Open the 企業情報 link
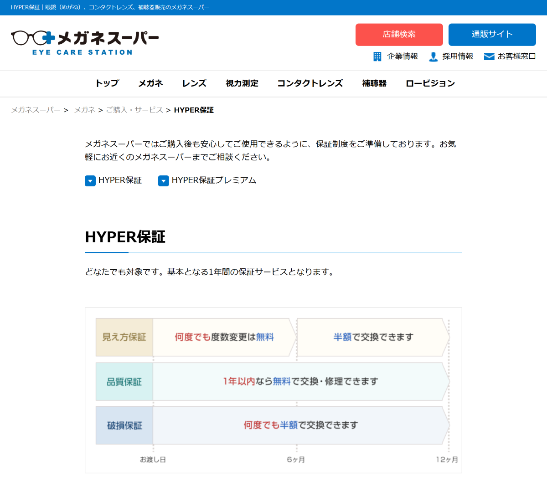The width and height of the screenshot is (547, 492). point(403,56)
